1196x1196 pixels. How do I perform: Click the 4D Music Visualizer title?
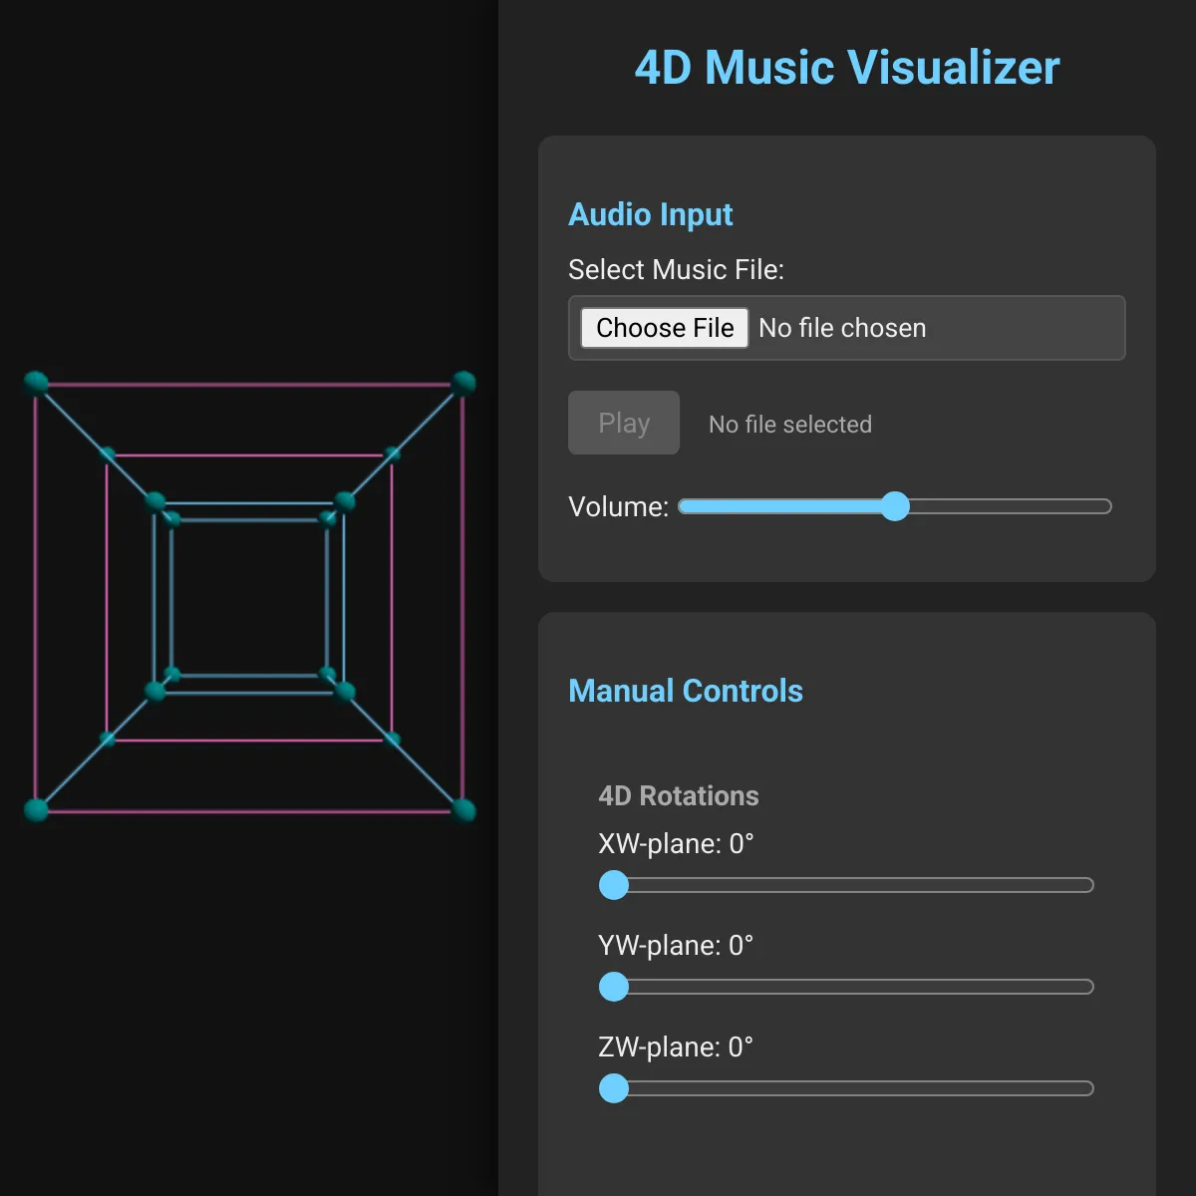(845, 67)
